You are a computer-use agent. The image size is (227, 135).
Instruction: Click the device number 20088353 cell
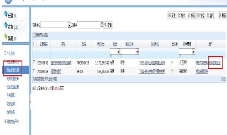tap(43, 71)
